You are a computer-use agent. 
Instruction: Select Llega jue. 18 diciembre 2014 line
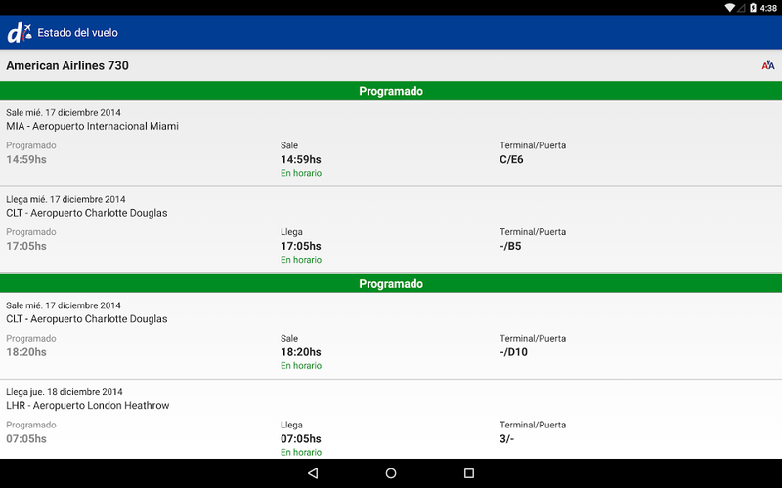point(65,392)
